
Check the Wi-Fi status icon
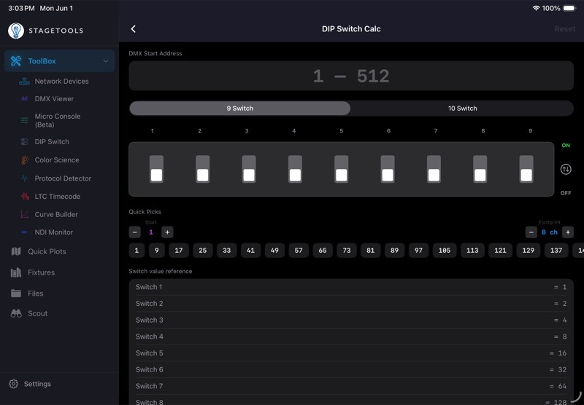[x=536, y=8]
